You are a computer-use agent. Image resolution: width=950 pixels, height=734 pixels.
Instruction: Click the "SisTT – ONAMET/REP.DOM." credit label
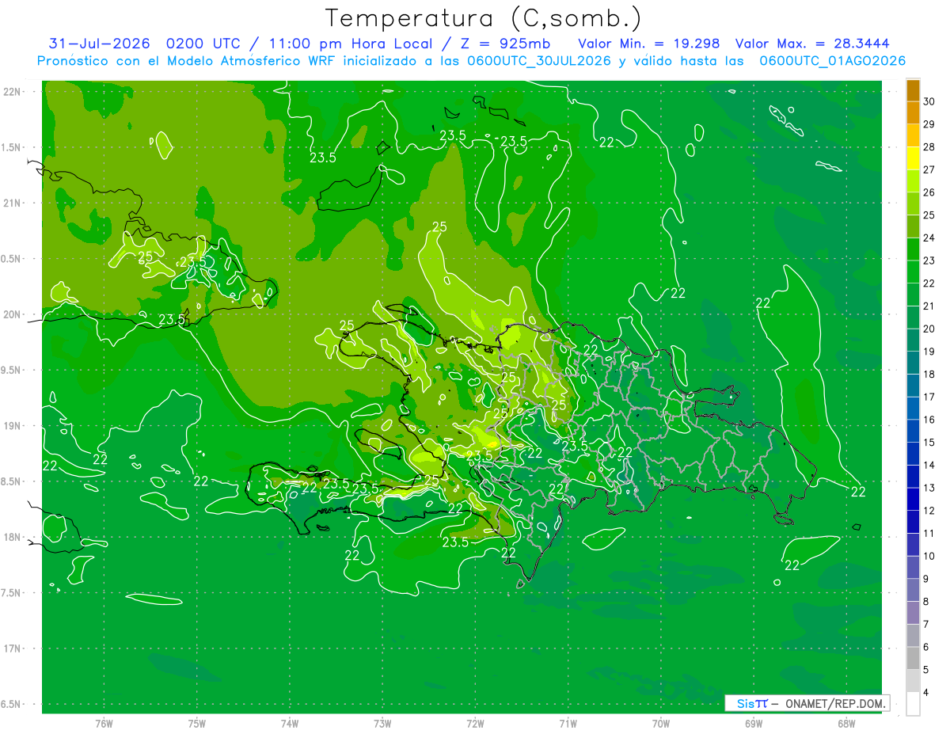(x=807, y=703)
